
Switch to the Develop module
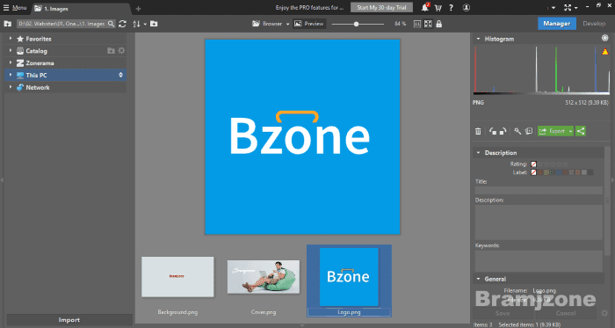(x=594, y=24)
